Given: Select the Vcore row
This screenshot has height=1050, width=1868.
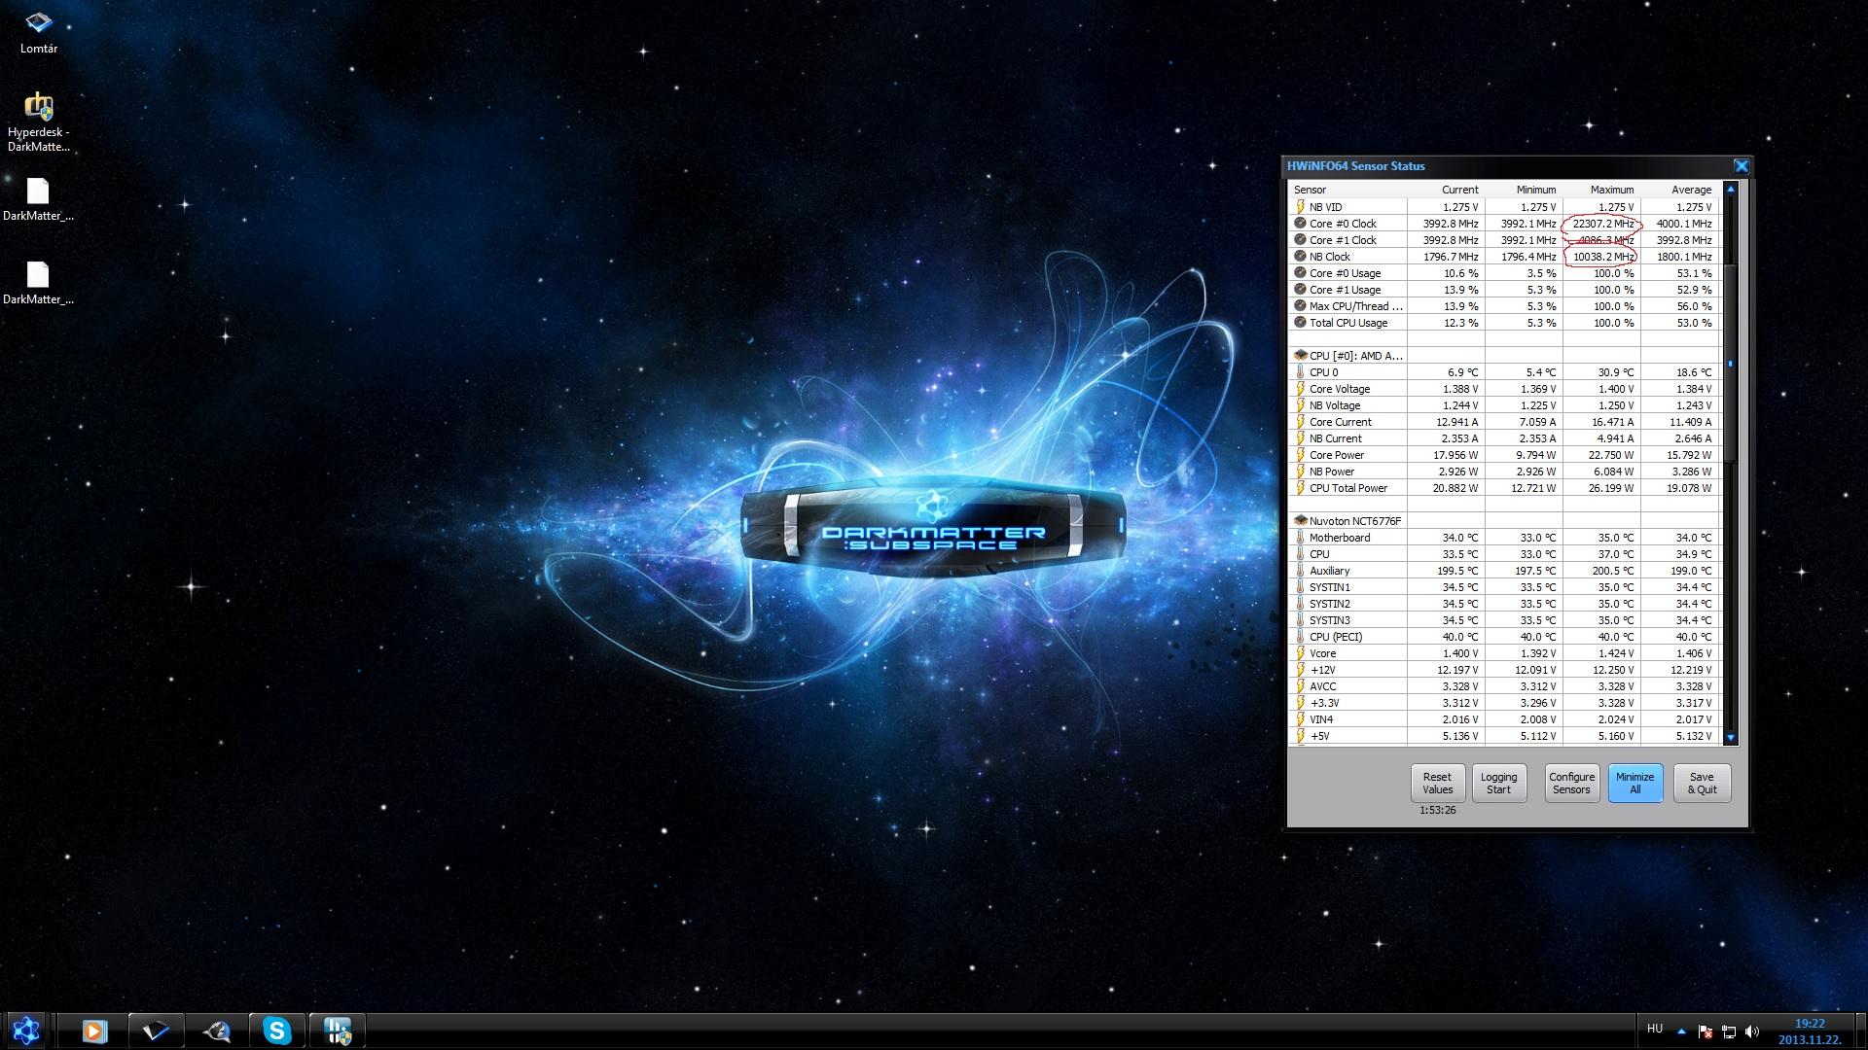Looking at the screenshot, I should click(x=1505, y=653).
